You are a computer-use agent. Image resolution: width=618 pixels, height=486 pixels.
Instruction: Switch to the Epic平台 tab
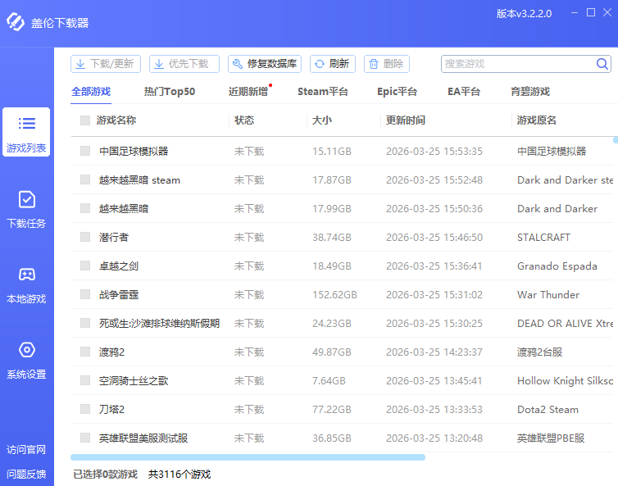click(x=397, y=92)
